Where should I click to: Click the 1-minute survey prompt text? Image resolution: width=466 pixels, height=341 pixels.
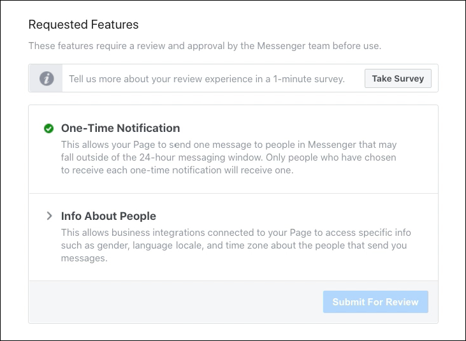pos(207,79)
